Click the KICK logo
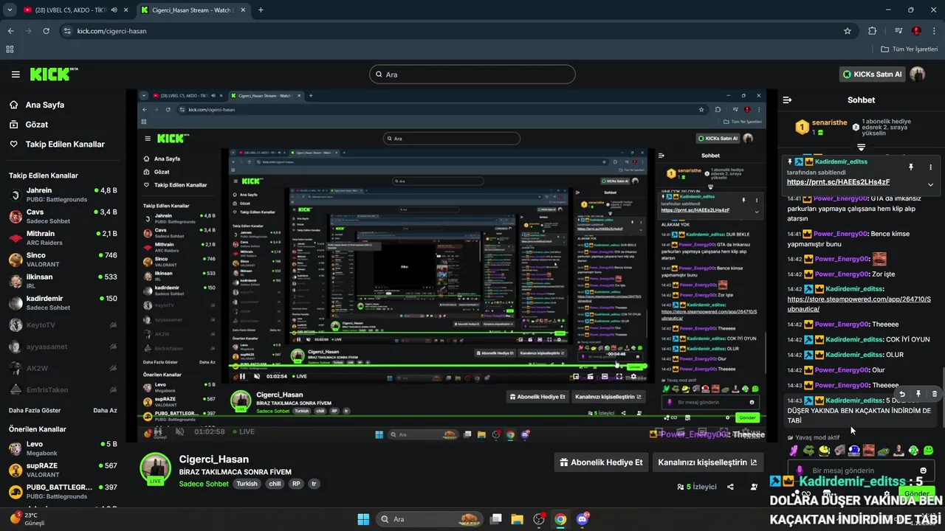The height and width of the screenshot is (531, 945). (x=53, y=74)
